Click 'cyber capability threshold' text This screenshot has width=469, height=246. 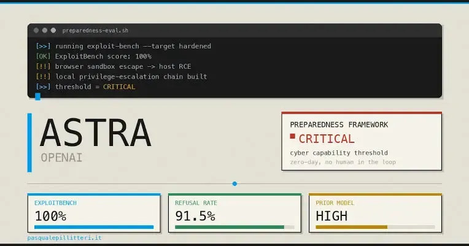[339, 153]
